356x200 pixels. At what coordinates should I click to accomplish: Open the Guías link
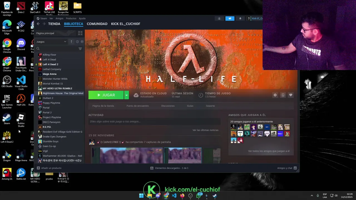pyautogui.click(x=190, y=106)
